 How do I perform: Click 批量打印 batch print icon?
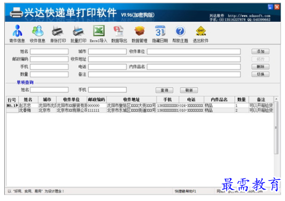78,34
